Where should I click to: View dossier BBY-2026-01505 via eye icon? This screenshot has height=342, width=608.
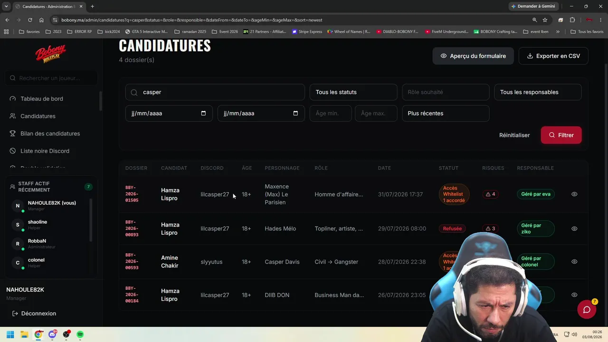[x=574, y=194]
